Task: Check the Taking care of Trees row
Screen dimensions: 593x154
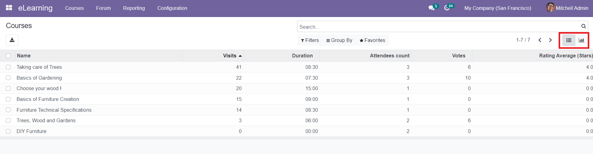Action: (8, 67)
